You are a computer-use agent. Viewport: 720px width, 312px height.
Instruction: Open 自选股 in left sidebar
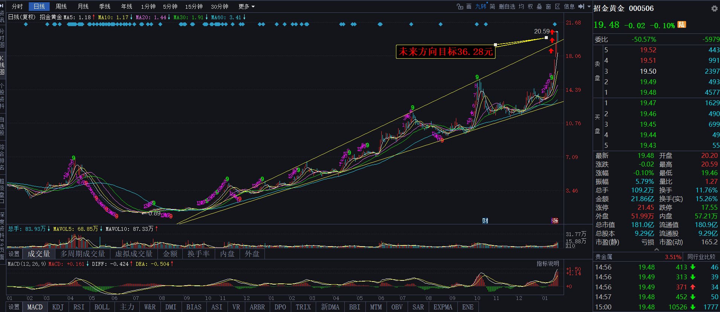coord(2,126)
